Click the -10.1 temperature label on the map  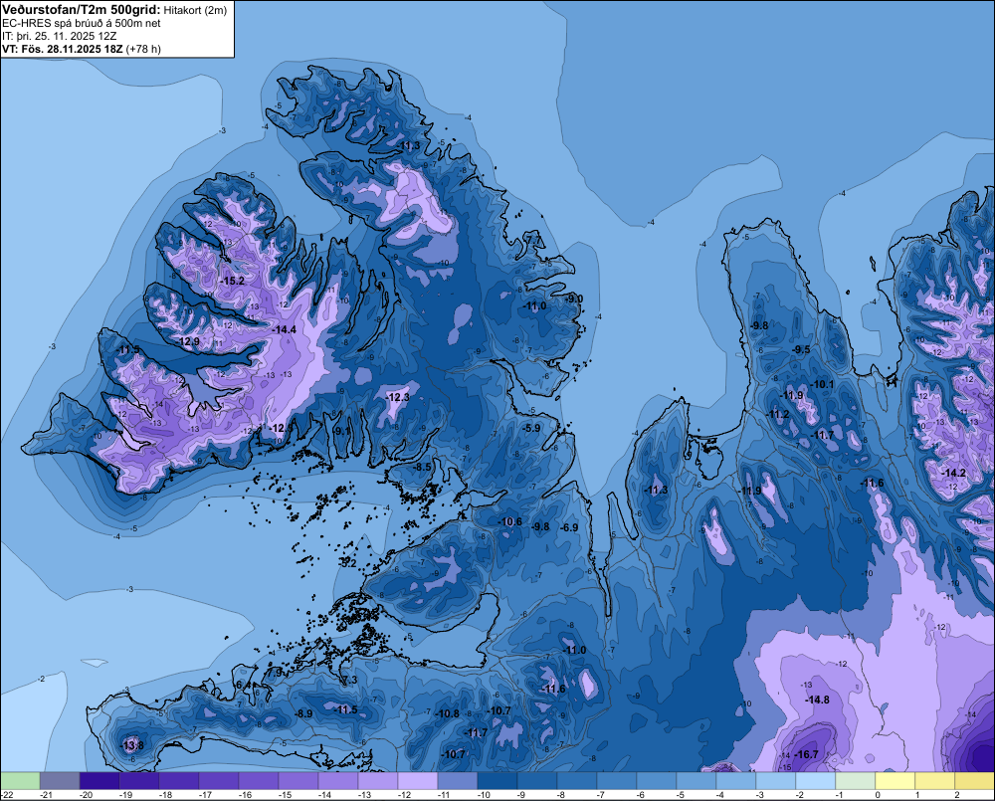coord(823,384)
